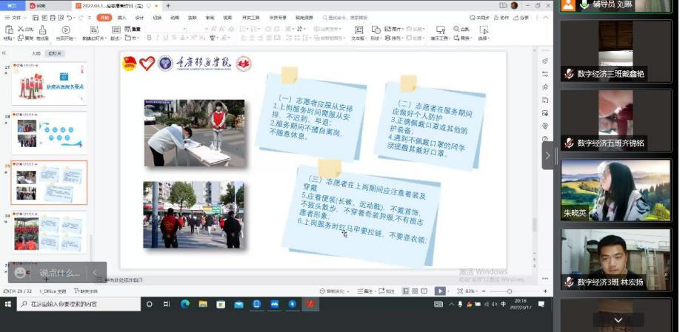Open the Insert (插入) ribbon tab

click(x=121, y=17)
